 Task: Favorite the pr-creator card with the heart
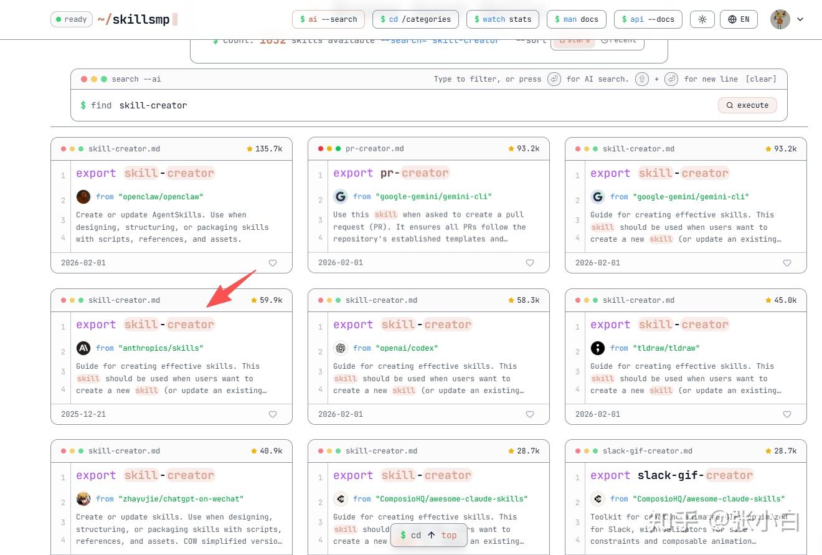point(530,263)
